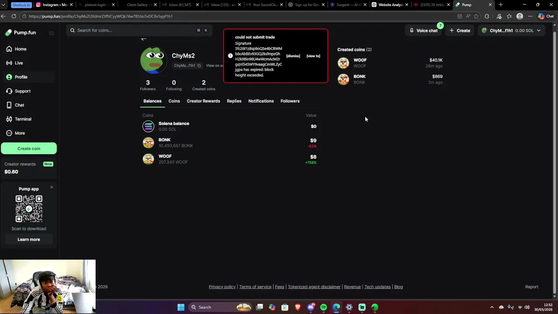This screenshot has height=314, width=558.
Task: Click the green Create coin button
Action: pos(29,148)
